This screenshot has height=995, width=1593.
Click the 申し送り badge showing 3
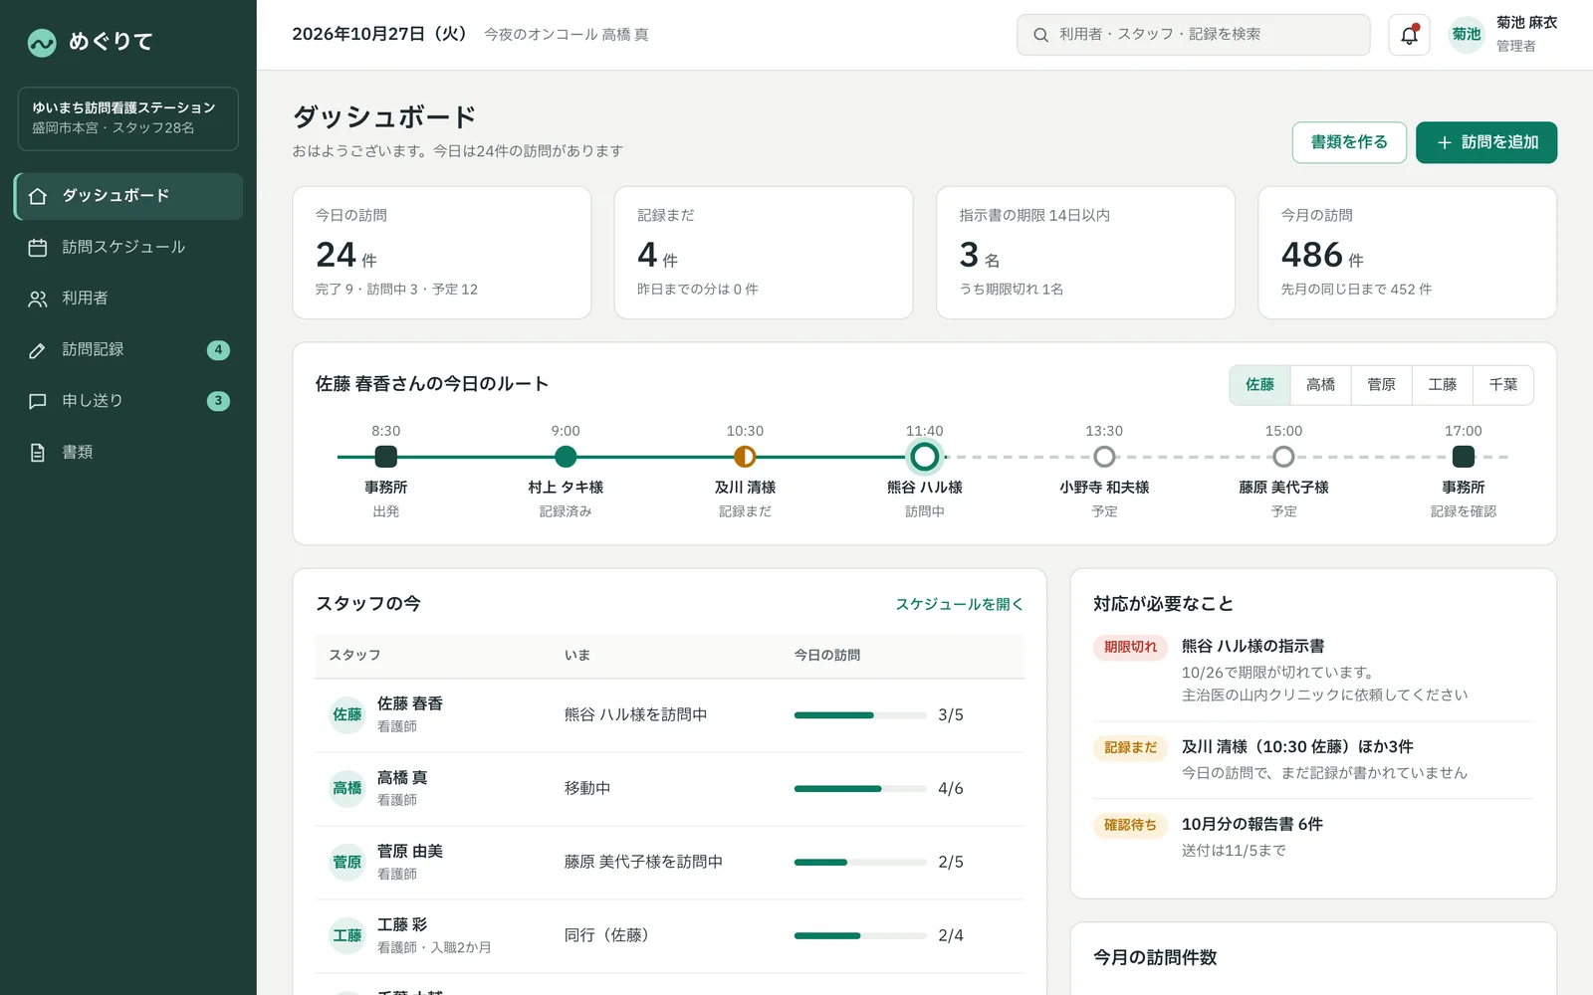pos(218,401)
